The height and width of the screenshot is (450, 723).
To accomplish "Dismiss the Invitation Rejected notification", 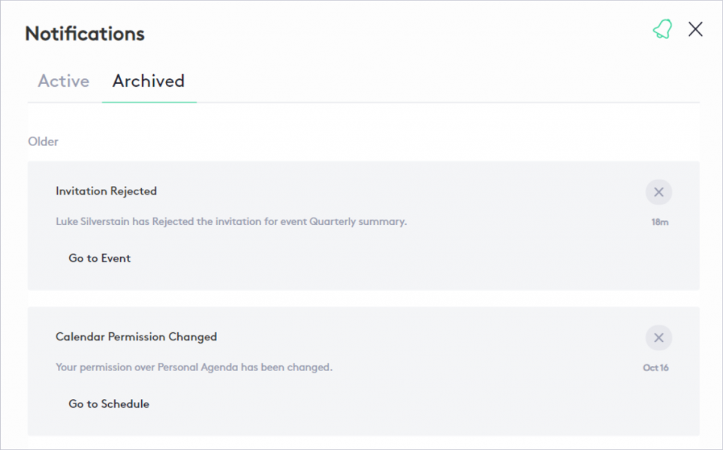I will [658, 192].
